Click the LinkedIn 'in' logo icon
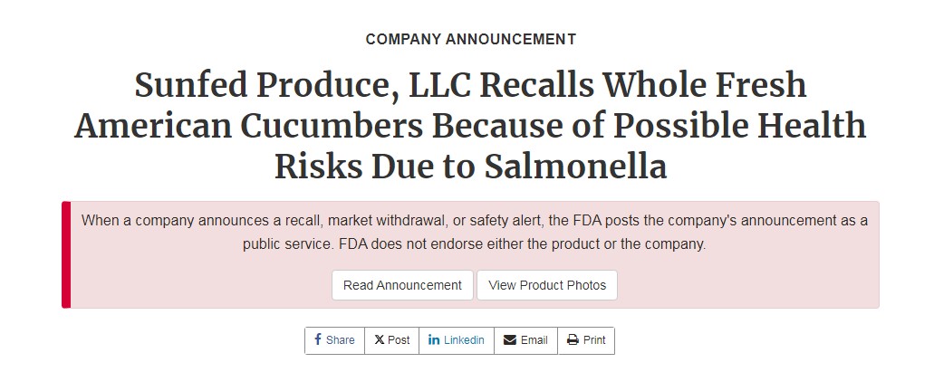 [x=434, y=340]
